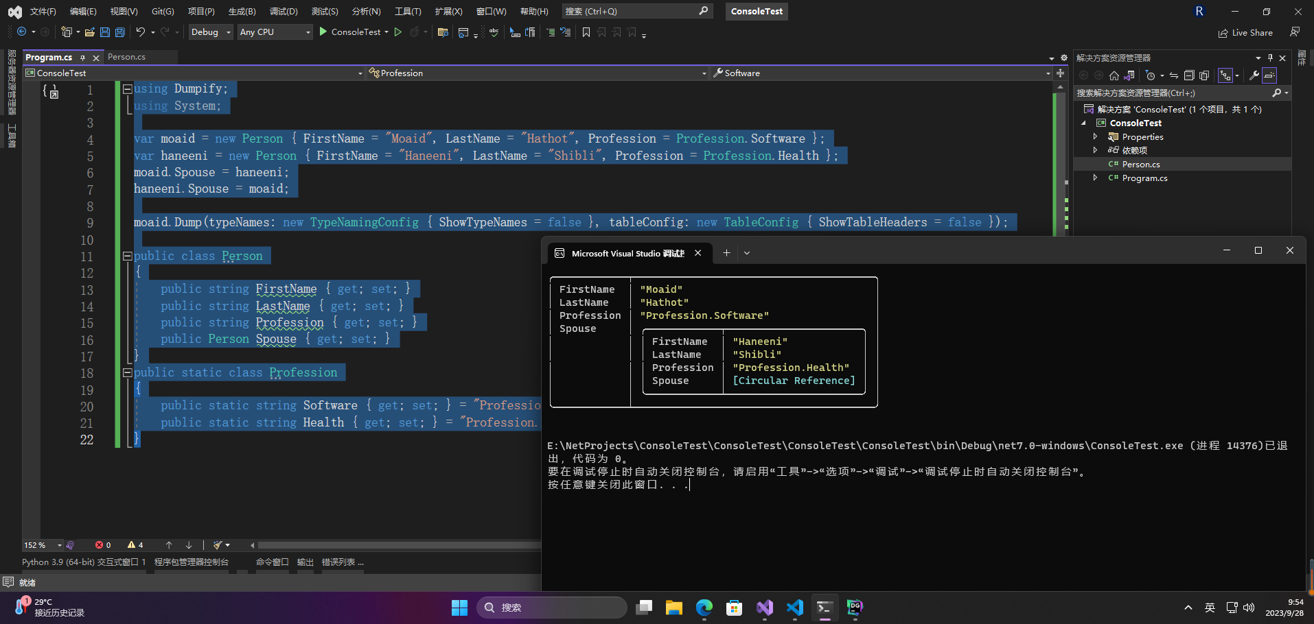Close the Microsoft Visual Studio debug console tab

tap(698, 253)
